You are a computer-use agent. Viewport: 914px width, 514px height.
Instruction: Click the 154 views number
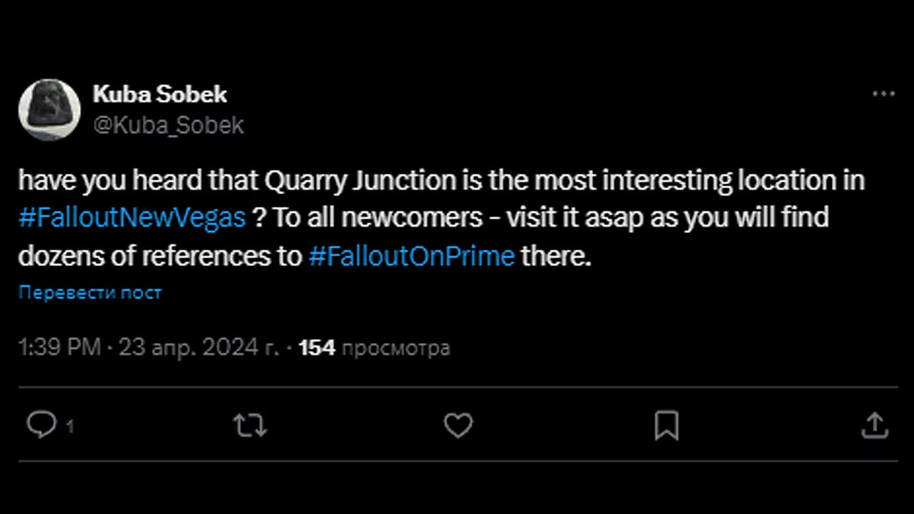[x=317, y=348]
